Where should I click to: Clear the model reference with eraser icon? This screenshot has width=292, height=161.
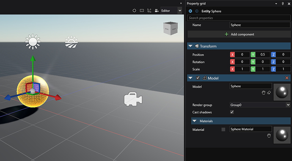point(269,93)
